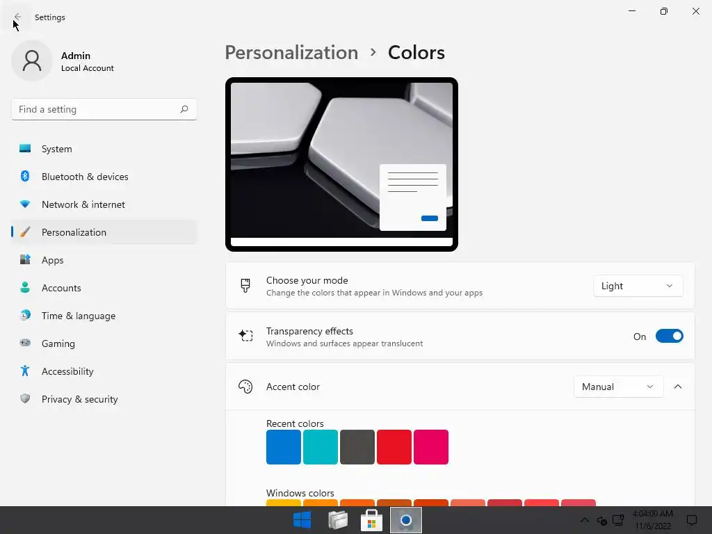
Task: Go back with the arrow next to Settings
Action: click(17, 17)
